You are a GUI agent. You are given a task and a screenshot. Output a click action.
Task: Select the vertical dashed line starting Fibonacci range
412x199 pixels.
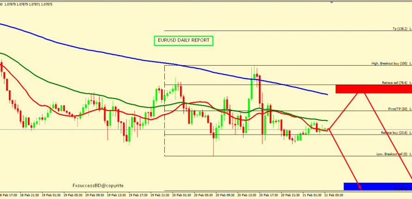coord(165,111)
